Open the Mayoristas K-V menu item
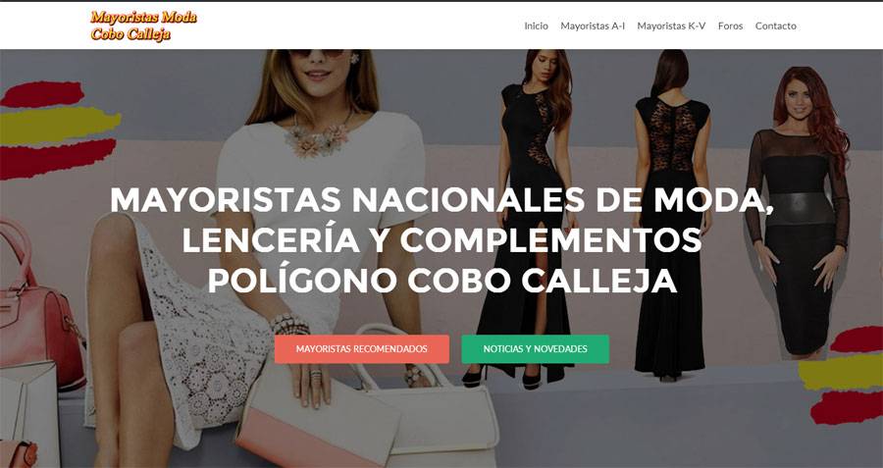883x468 pixels. pyautogui.click(x=671, y=26)
